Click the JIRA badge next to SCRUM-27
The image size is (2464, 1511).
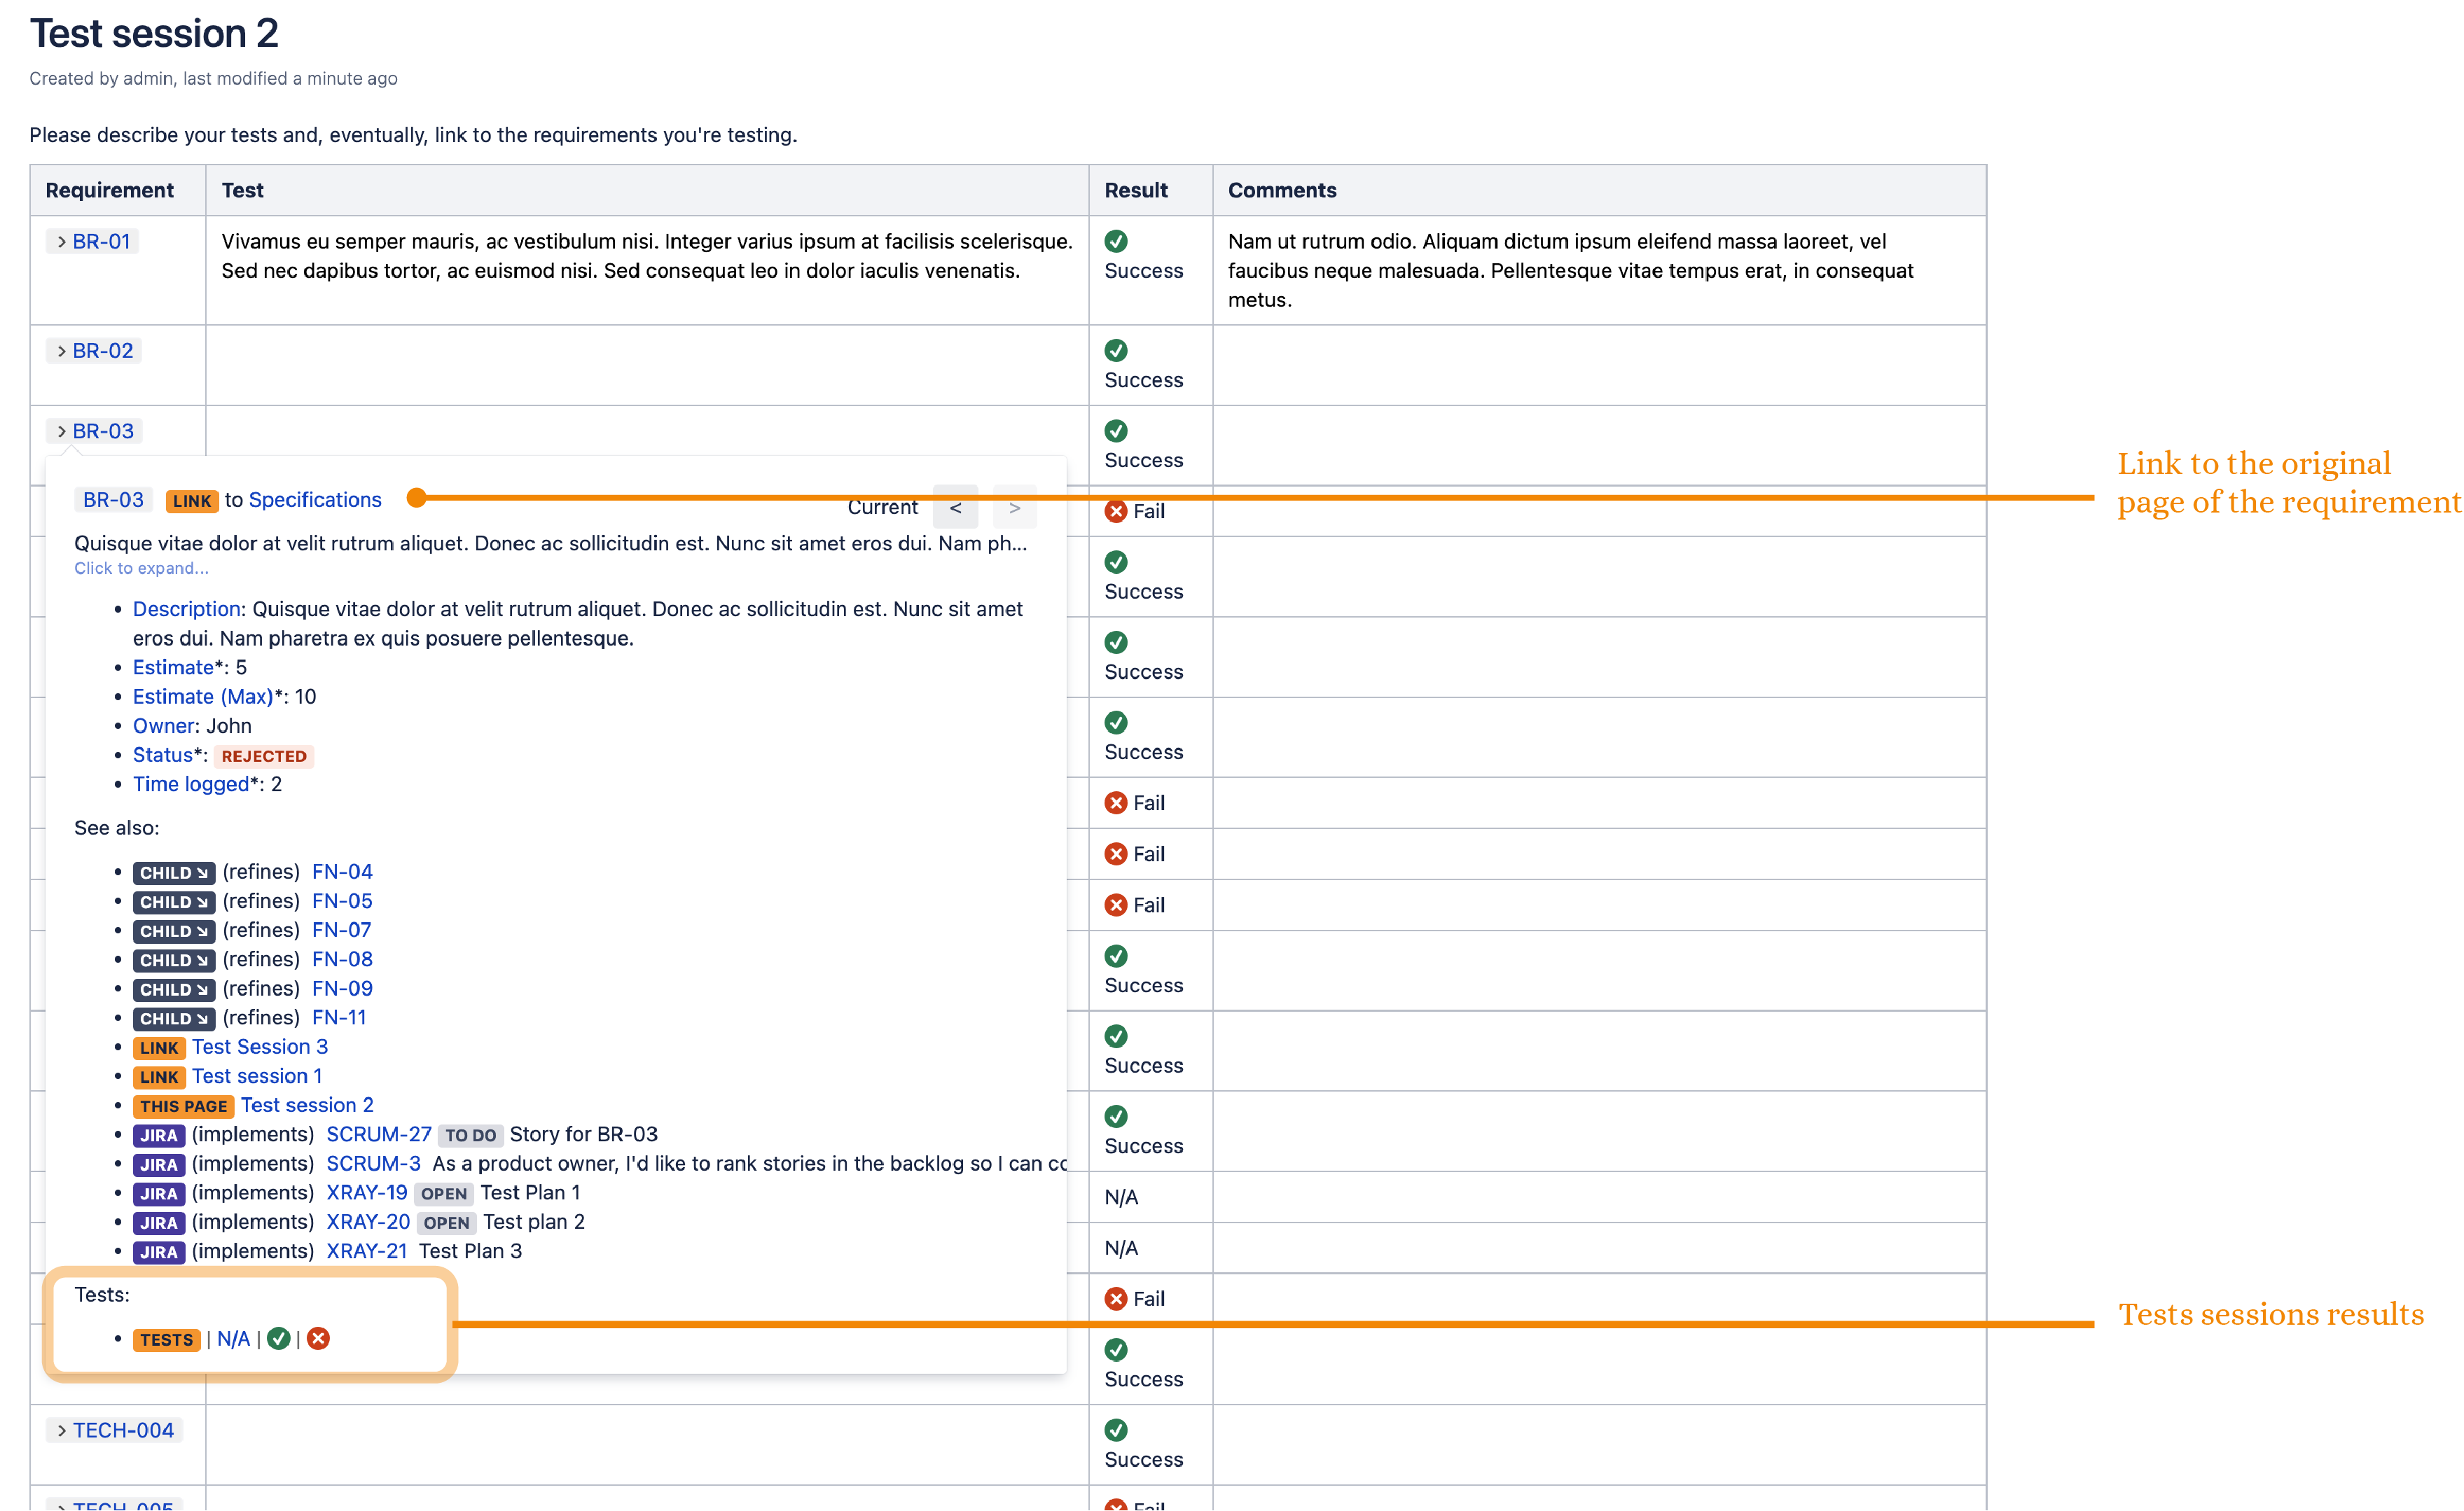158,1135
